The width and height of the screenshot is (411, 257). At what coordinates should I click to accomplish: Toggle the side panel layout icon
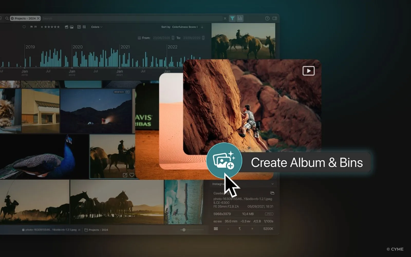(x=275, y=18)
